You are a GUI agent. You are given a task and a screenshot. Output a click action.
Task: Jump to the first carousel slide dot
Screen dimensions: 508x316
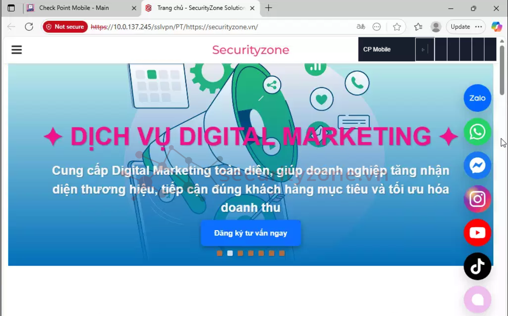[220, 253]
